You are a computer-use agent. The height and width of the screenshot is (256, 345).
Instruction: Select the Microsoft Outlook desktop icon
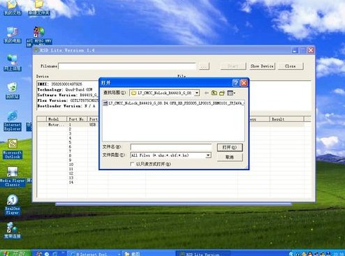(x=13, y=149)
